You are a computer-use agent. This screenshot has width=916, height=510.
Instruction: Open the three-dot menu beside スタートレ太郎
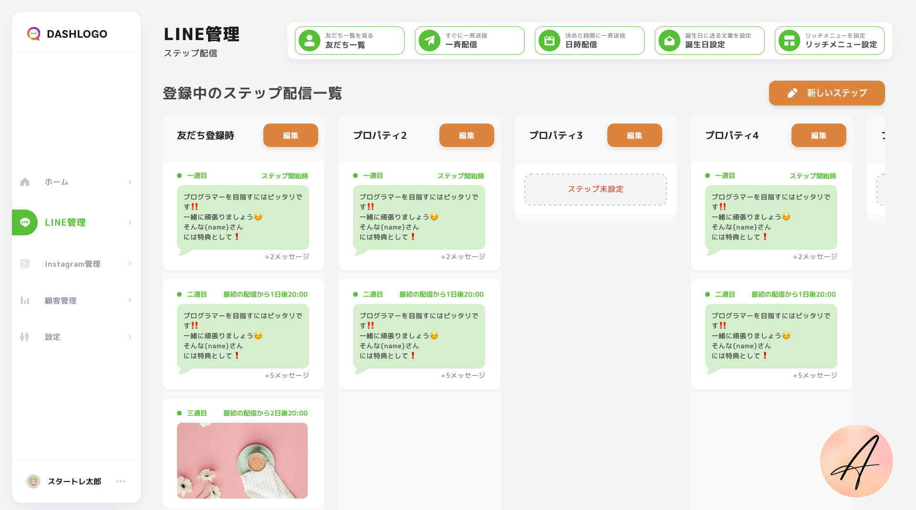coord(121,481)
